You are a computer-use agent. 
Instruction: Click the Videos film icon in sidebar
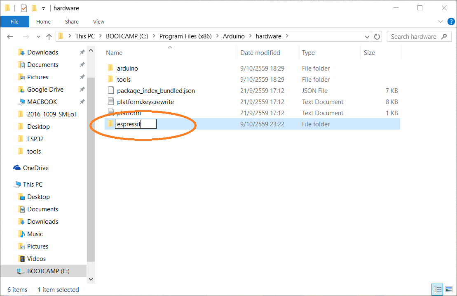click(21, 258)
